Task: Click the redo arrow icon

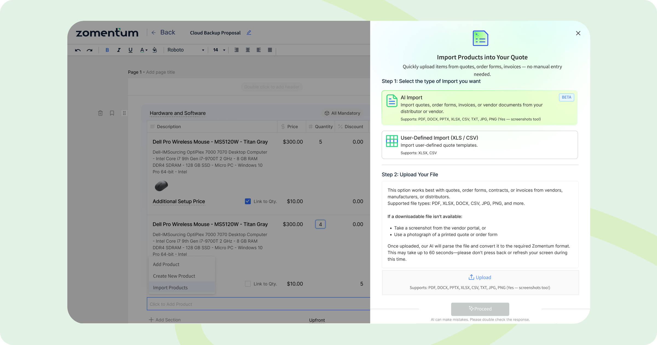Action: [90, 50]
